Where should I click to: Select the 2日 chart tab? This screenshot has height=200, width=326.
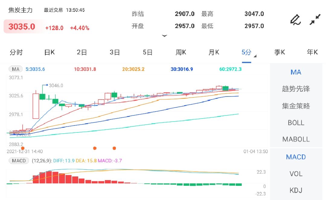82,52
